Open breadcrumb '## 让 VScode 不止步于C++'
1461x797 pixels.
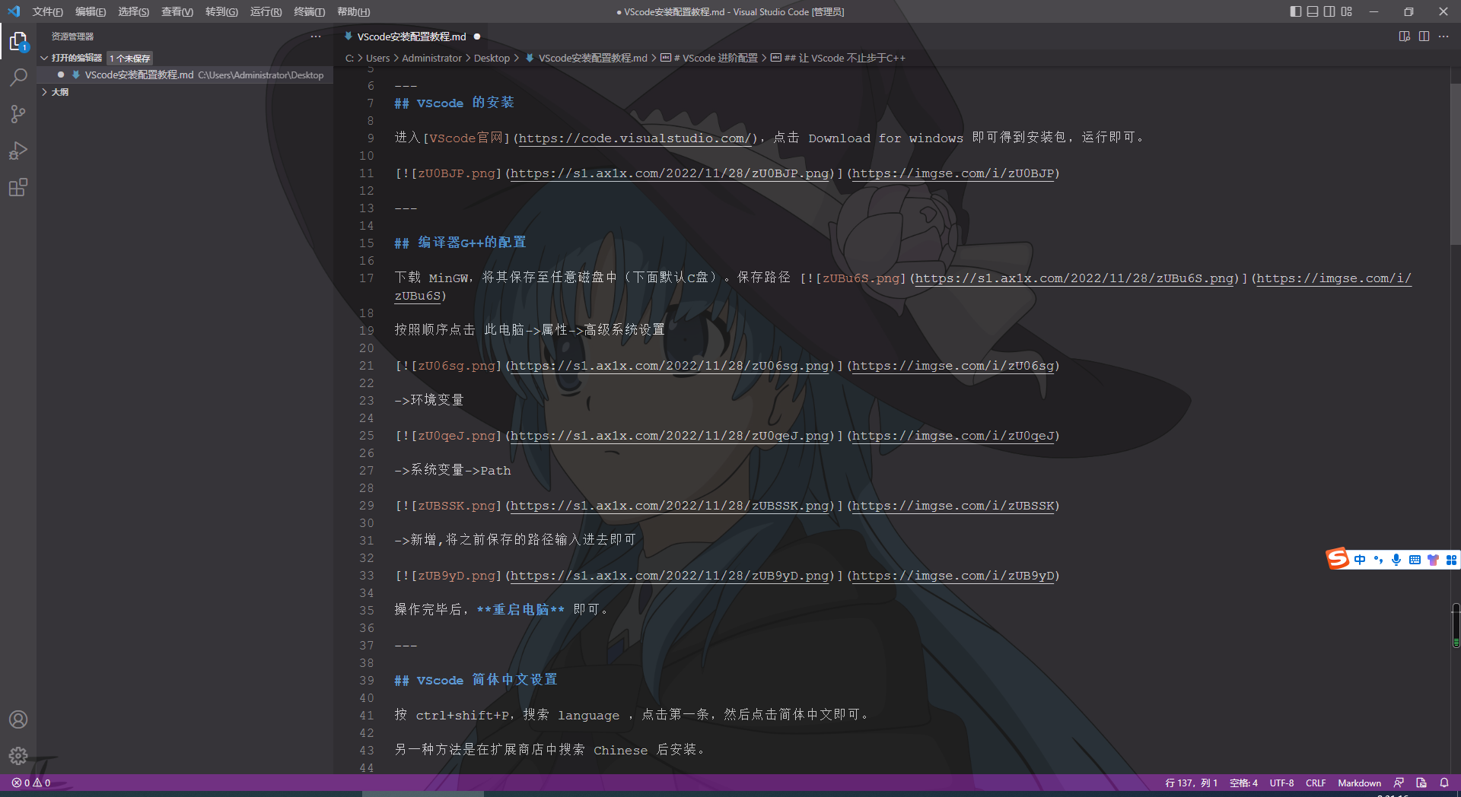click(x=838, y=58)
